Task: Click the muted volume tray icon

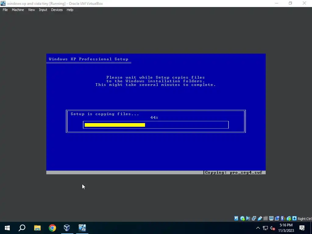Action: coord(273,228)
